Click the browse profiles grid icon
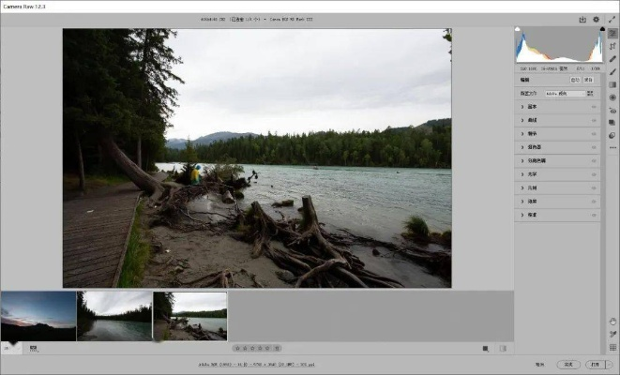 [x=590, y=93]
